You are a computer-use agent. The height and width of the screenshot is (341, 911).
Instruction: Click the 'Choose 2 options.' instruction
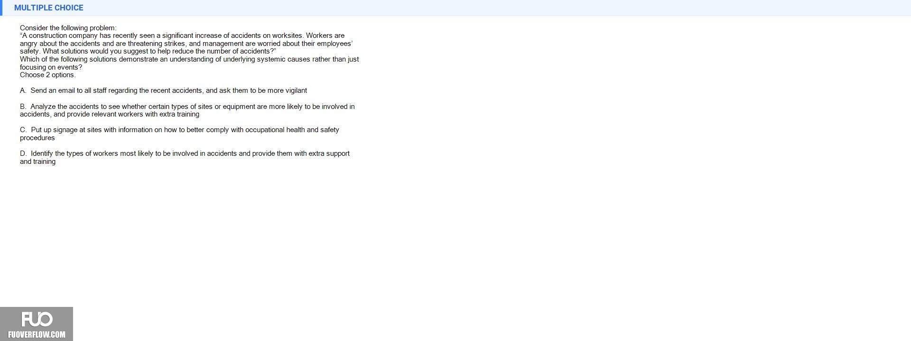(x=48, y=75)
